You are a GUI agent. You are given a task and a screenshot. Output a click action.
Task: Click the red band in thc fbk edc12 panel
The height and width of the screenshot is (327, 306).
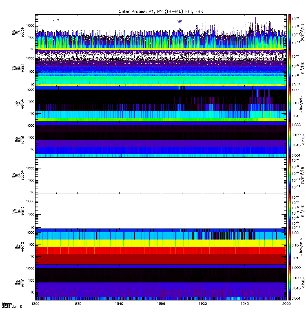(x=161, y=250)
